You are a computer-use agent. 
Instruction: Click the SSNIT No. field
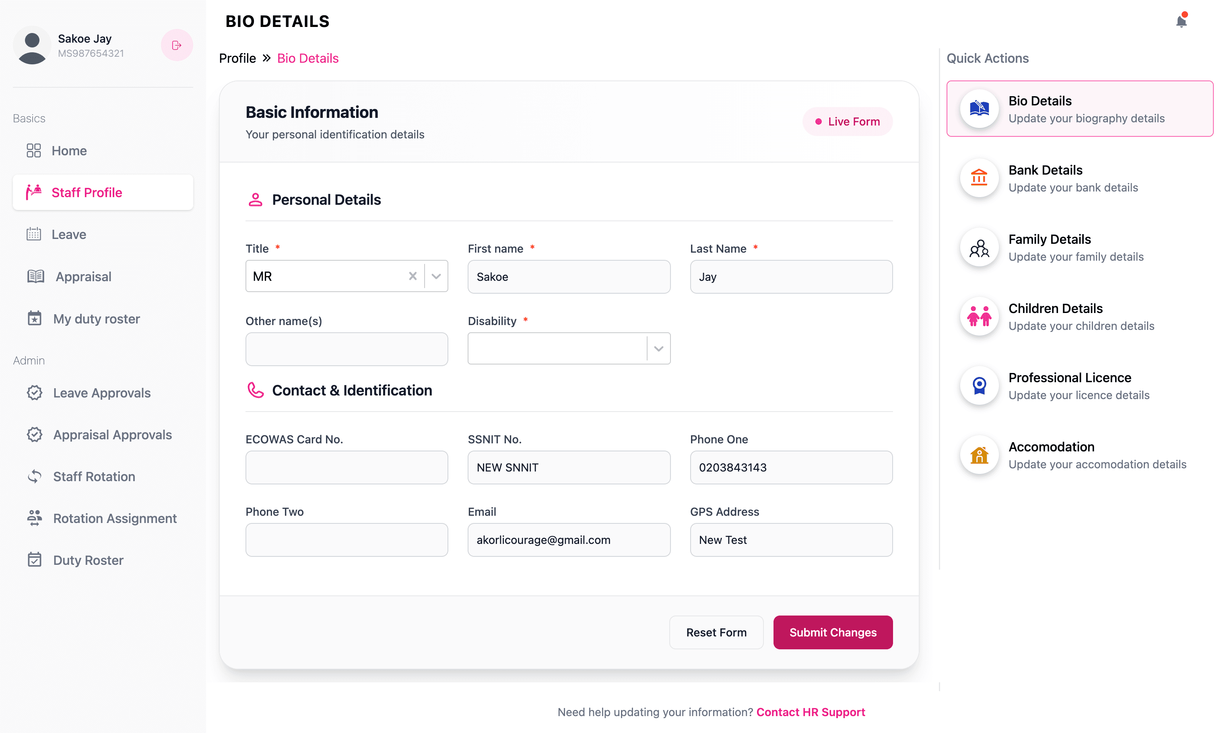tap(569, 467)
